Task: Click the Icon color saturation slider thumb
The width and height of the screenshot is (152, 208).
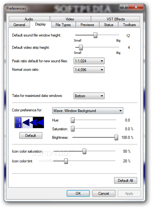Action: point(84,151)
